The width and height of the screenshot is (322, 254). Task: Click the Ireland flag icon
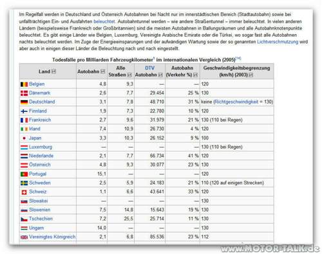[x=24, y=129]
